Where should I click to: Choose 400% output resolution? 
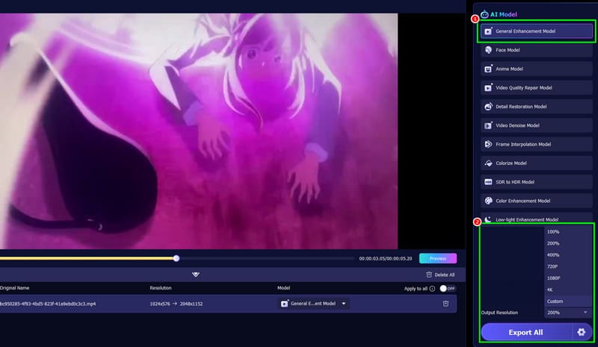(568, 254)
